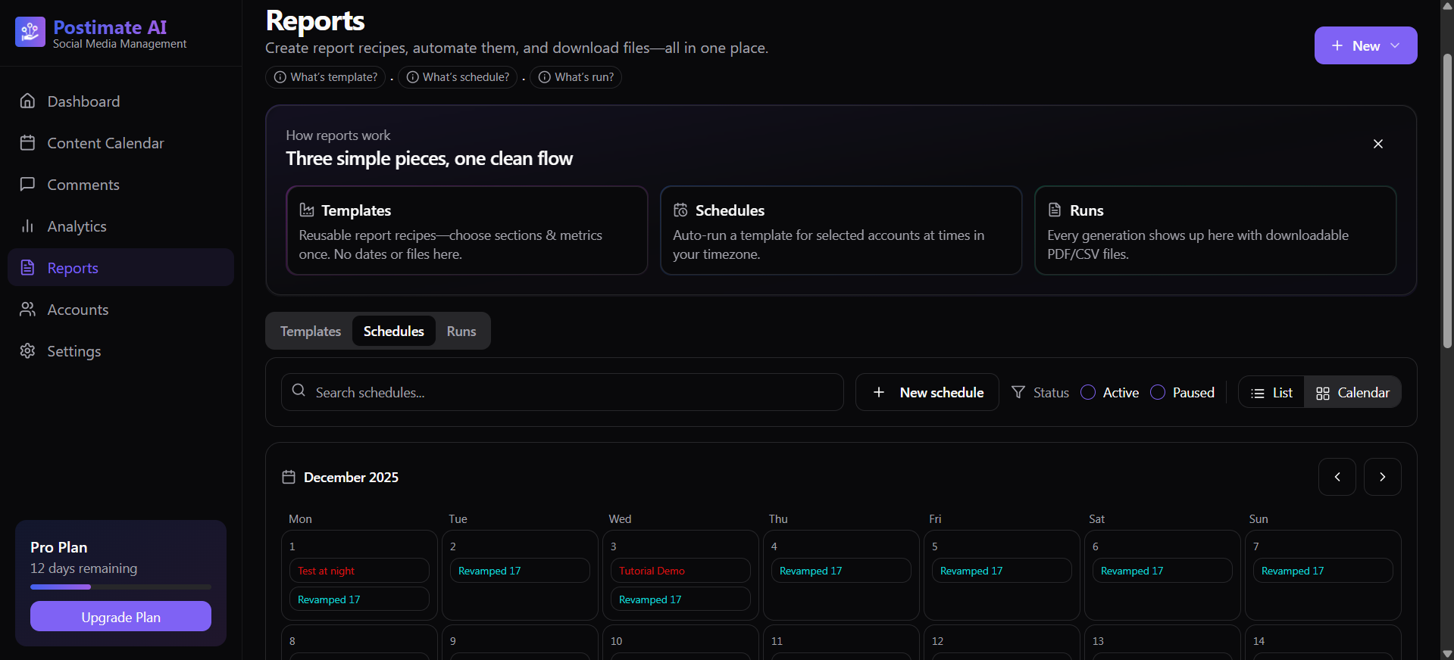Image resolution: width=1454 pixels, height=660 pixels.
Task: Click the Schedules card calendar-clock icon
Action: pyautogui.click(x=681, y=210)
